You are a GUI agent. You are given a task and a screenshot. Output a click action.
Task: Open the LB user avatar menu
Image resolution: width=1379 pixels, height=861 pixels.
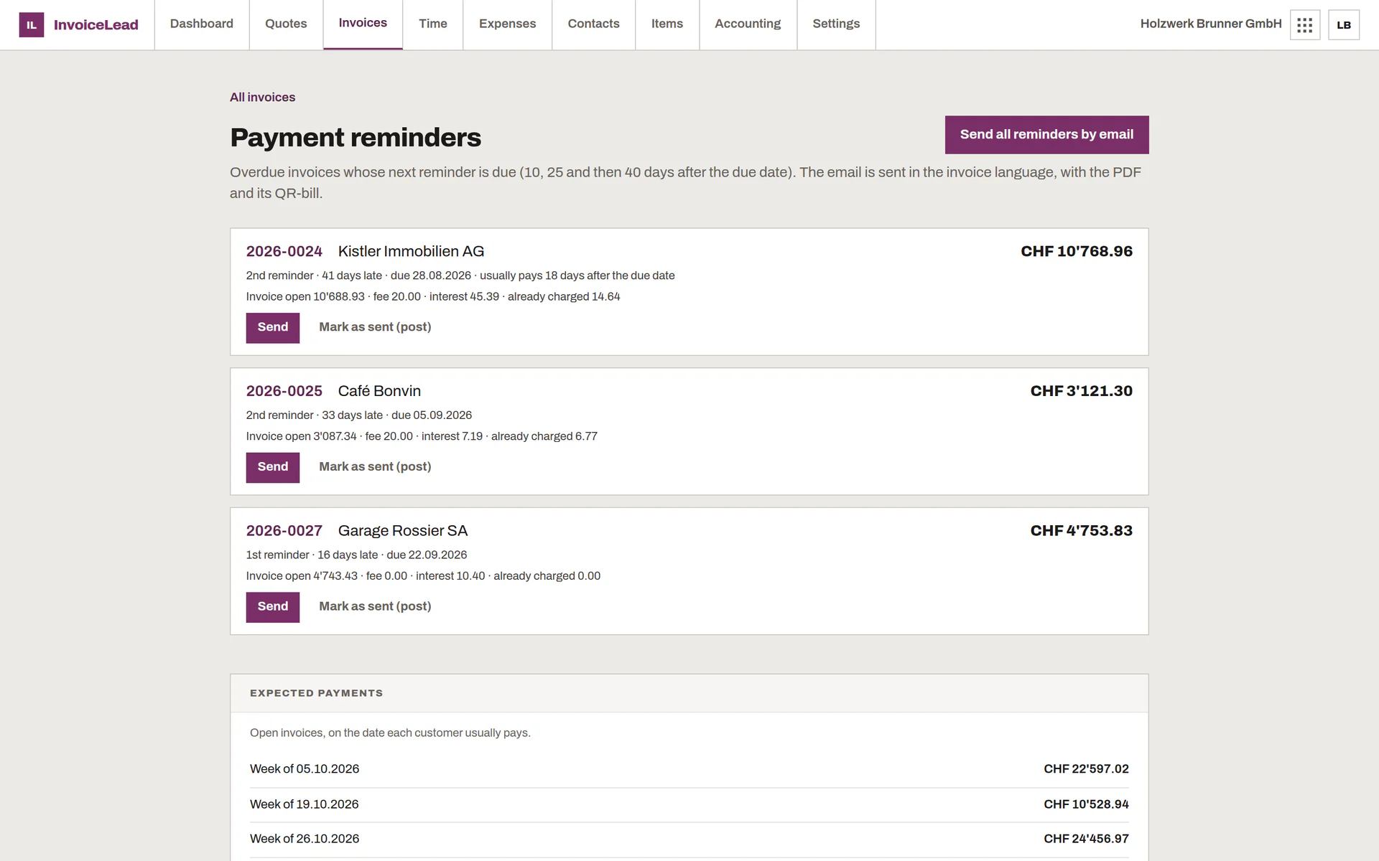pos(1344,25)
